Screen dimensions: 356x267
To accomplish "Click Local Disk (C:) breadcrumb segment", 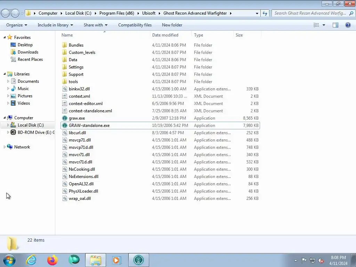I will 78,13.
